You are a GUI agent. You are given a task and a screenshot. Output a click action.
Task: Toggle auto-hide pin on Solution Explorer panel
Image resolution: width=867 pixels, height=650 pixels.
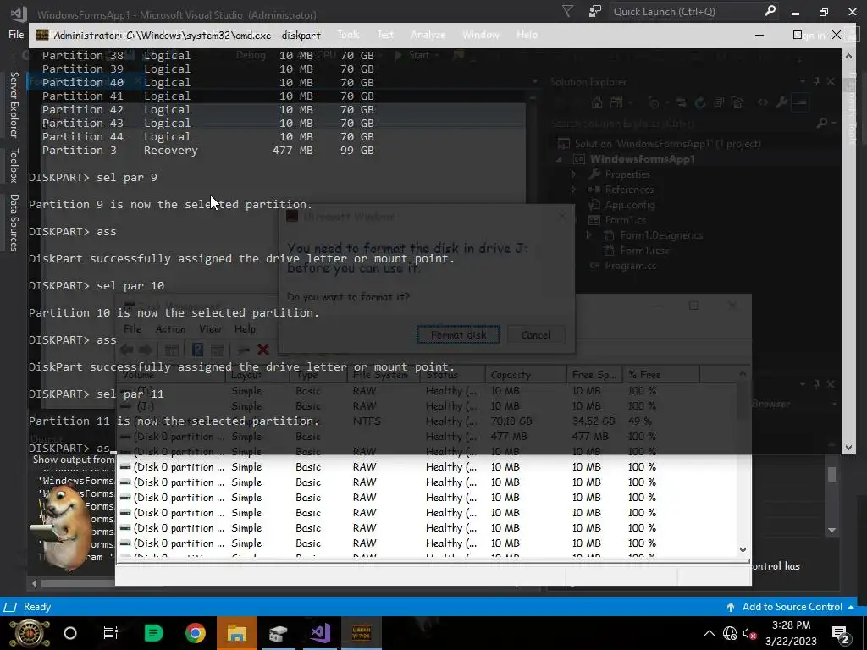(x=816, y=81)
